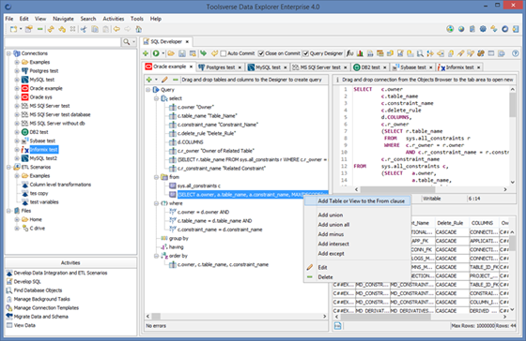Click the yellow Back arrow icon
This screenshot has height=341, width=526.
[x=116, y=29]
